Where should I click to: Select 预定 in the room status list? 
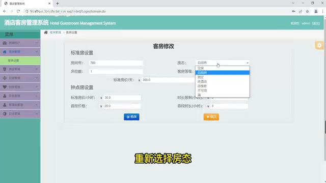coord(222,77)
